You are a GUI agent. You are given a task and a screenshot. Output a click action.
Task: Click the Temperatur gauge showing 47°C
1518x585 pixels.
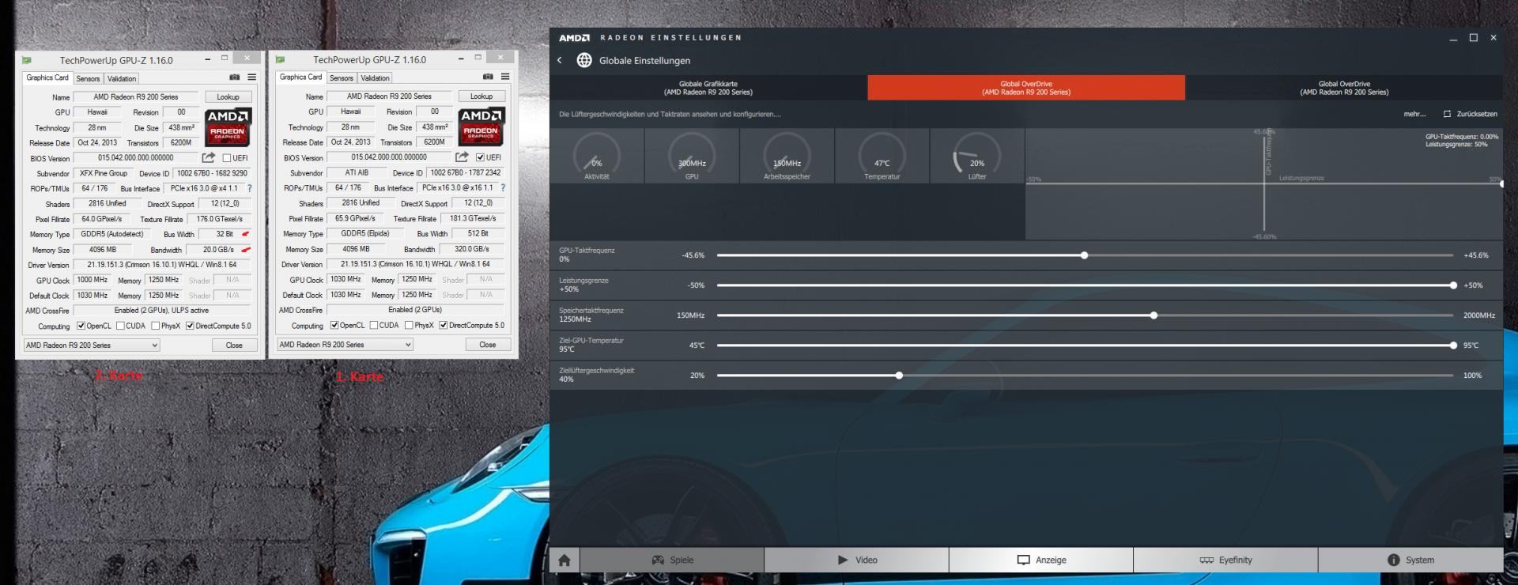pyautogui.click(x=882, y=156)
